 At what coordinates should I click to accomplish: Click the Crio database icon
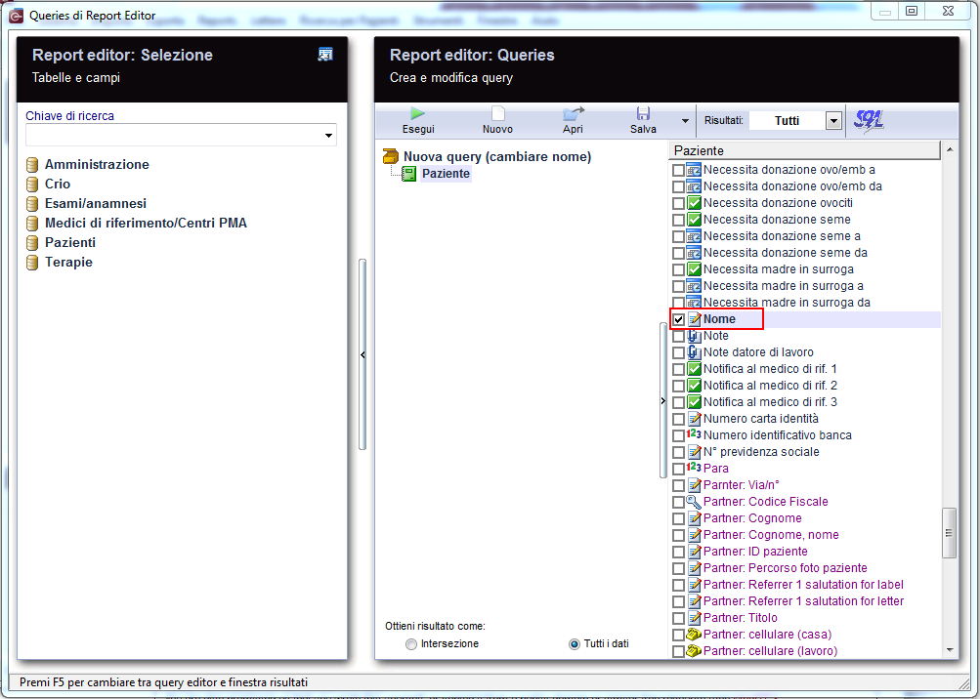pyautogui.click(x=32, y=185)
